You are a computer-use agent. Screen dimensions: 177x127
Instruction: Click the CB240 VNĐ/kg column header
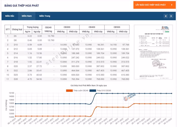[x=48, y=29]
